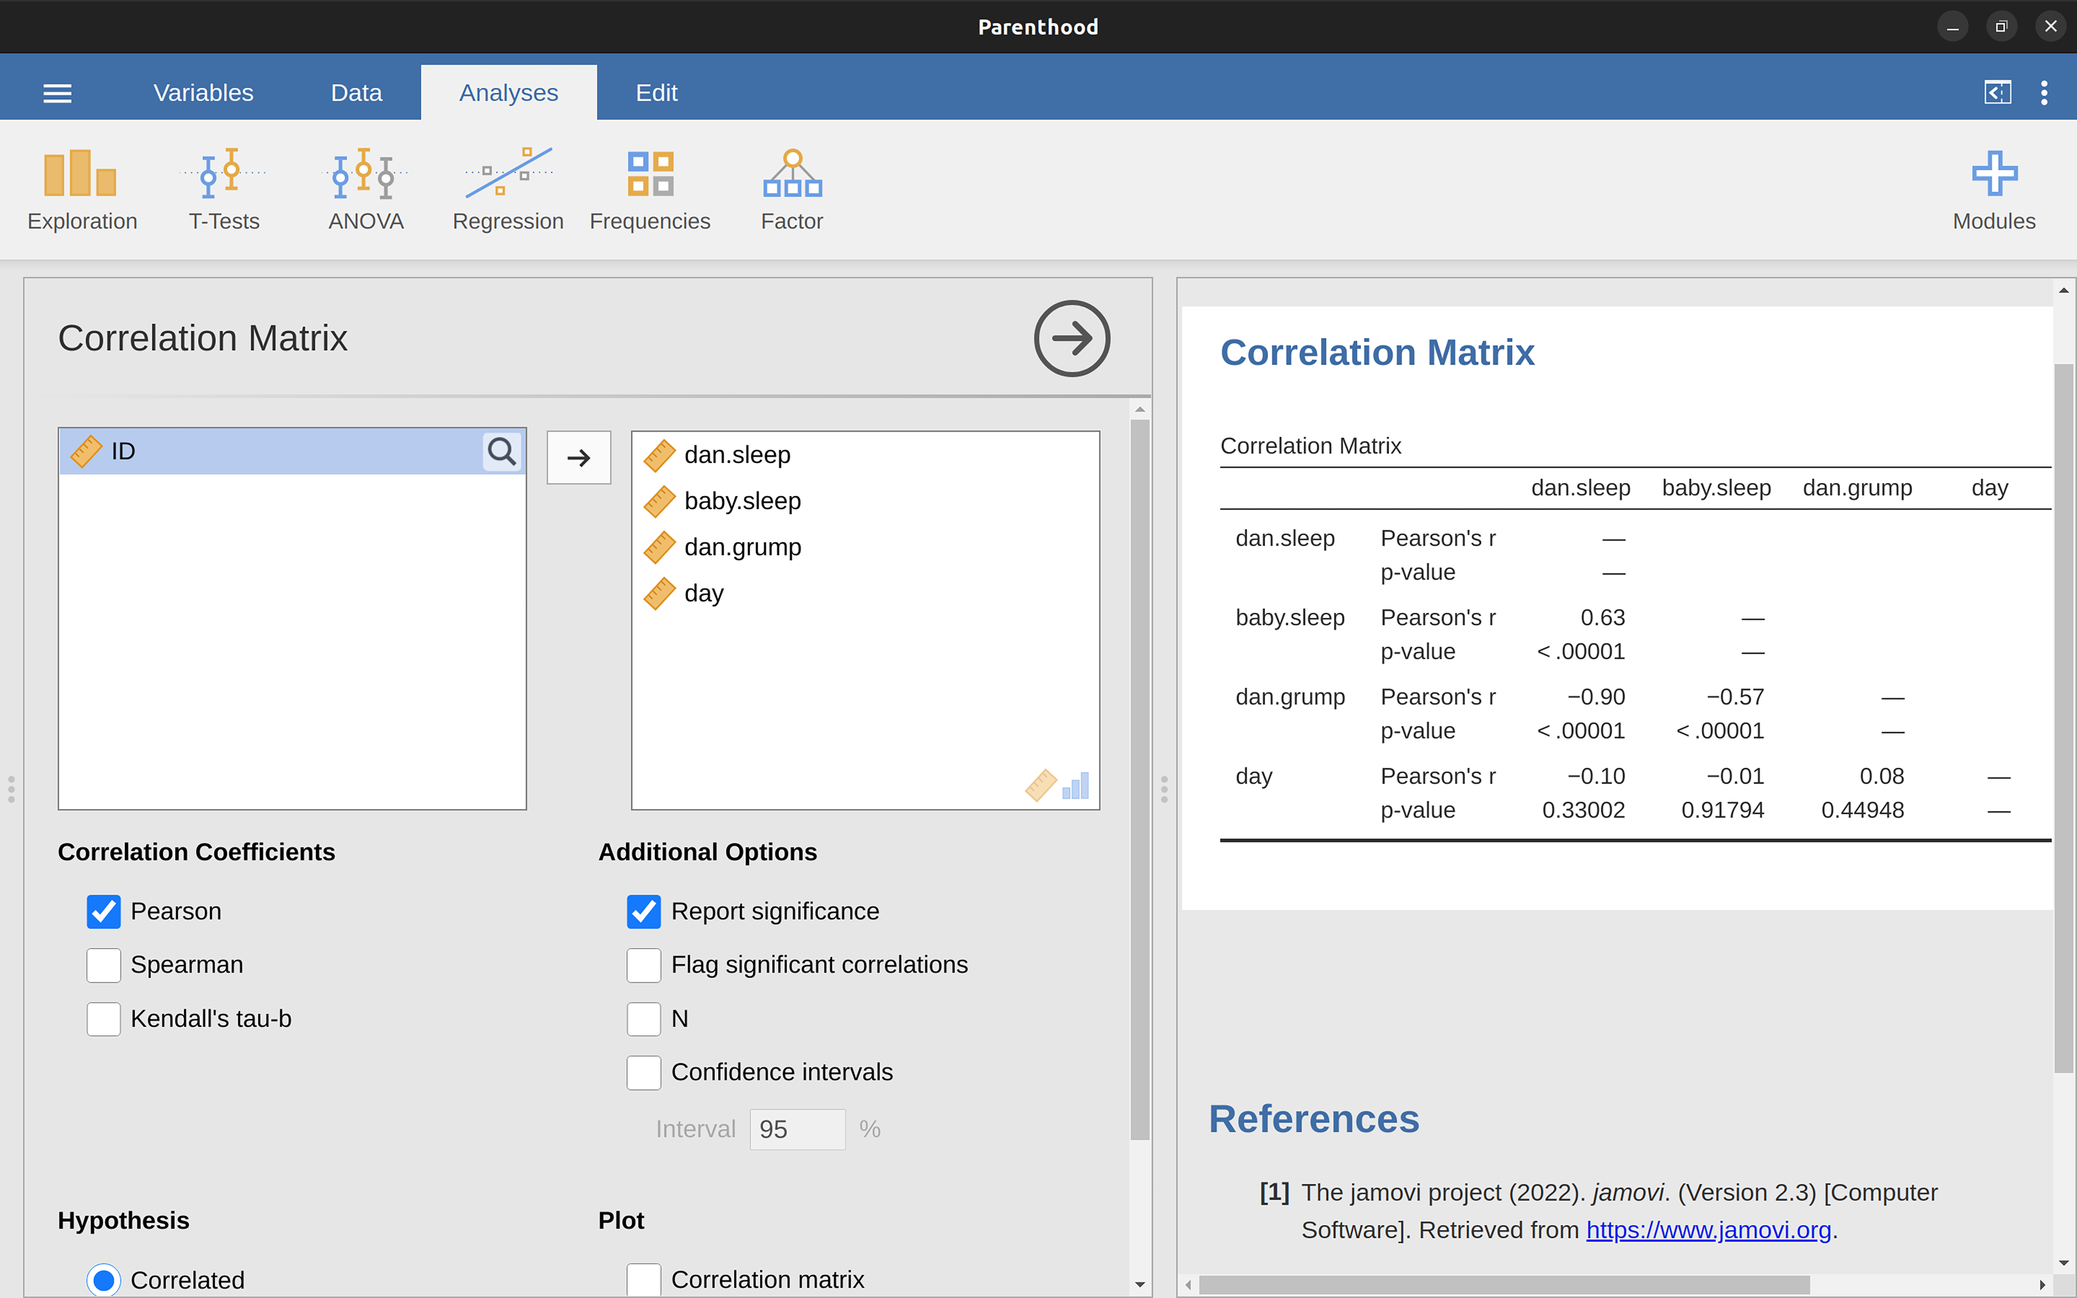Select the Correlated hypothesis radio button
This screenshot has width=2077, height=1298.
point(104,1279)
